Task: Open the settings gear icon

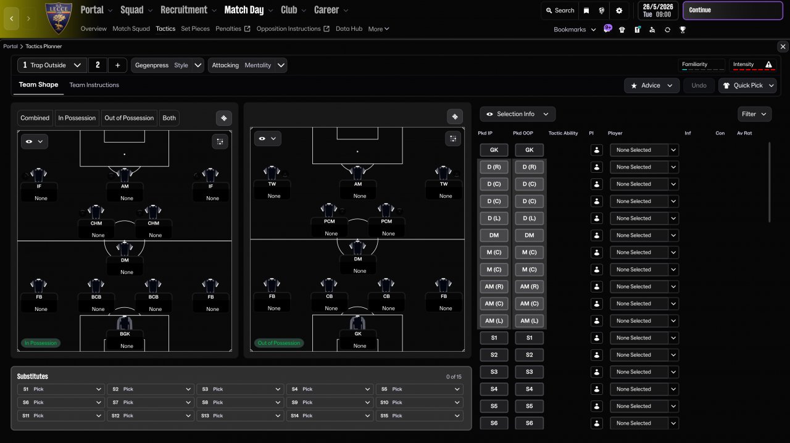Action: [619, 10]
